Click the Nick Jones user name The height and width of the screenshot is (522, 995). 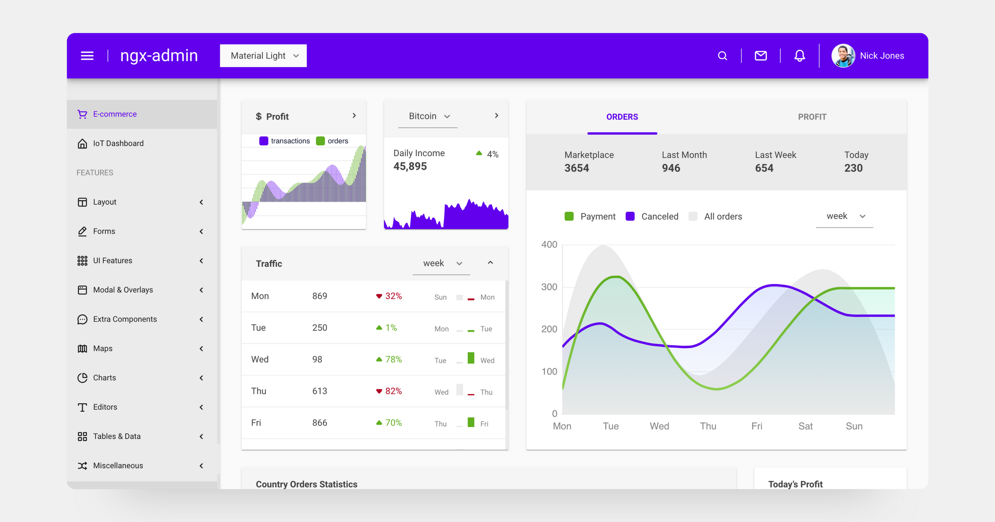pos(882,56)
